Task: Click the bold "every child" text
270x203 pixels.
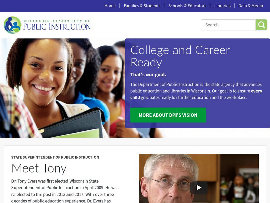Action: pos(196,94)
